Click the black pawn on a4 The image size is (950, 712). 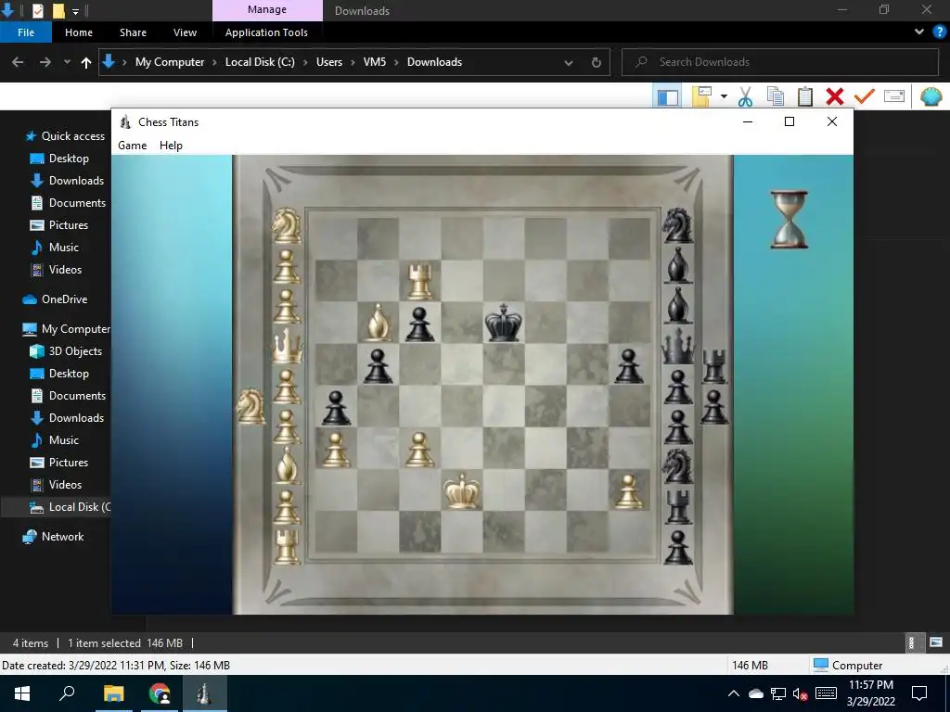336,407
